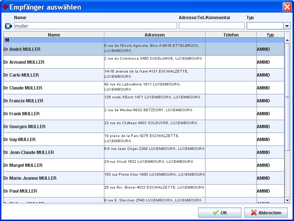This screenshot has width=294, height=221.
Task: Click the Name search field
Action: click(95, 26)
